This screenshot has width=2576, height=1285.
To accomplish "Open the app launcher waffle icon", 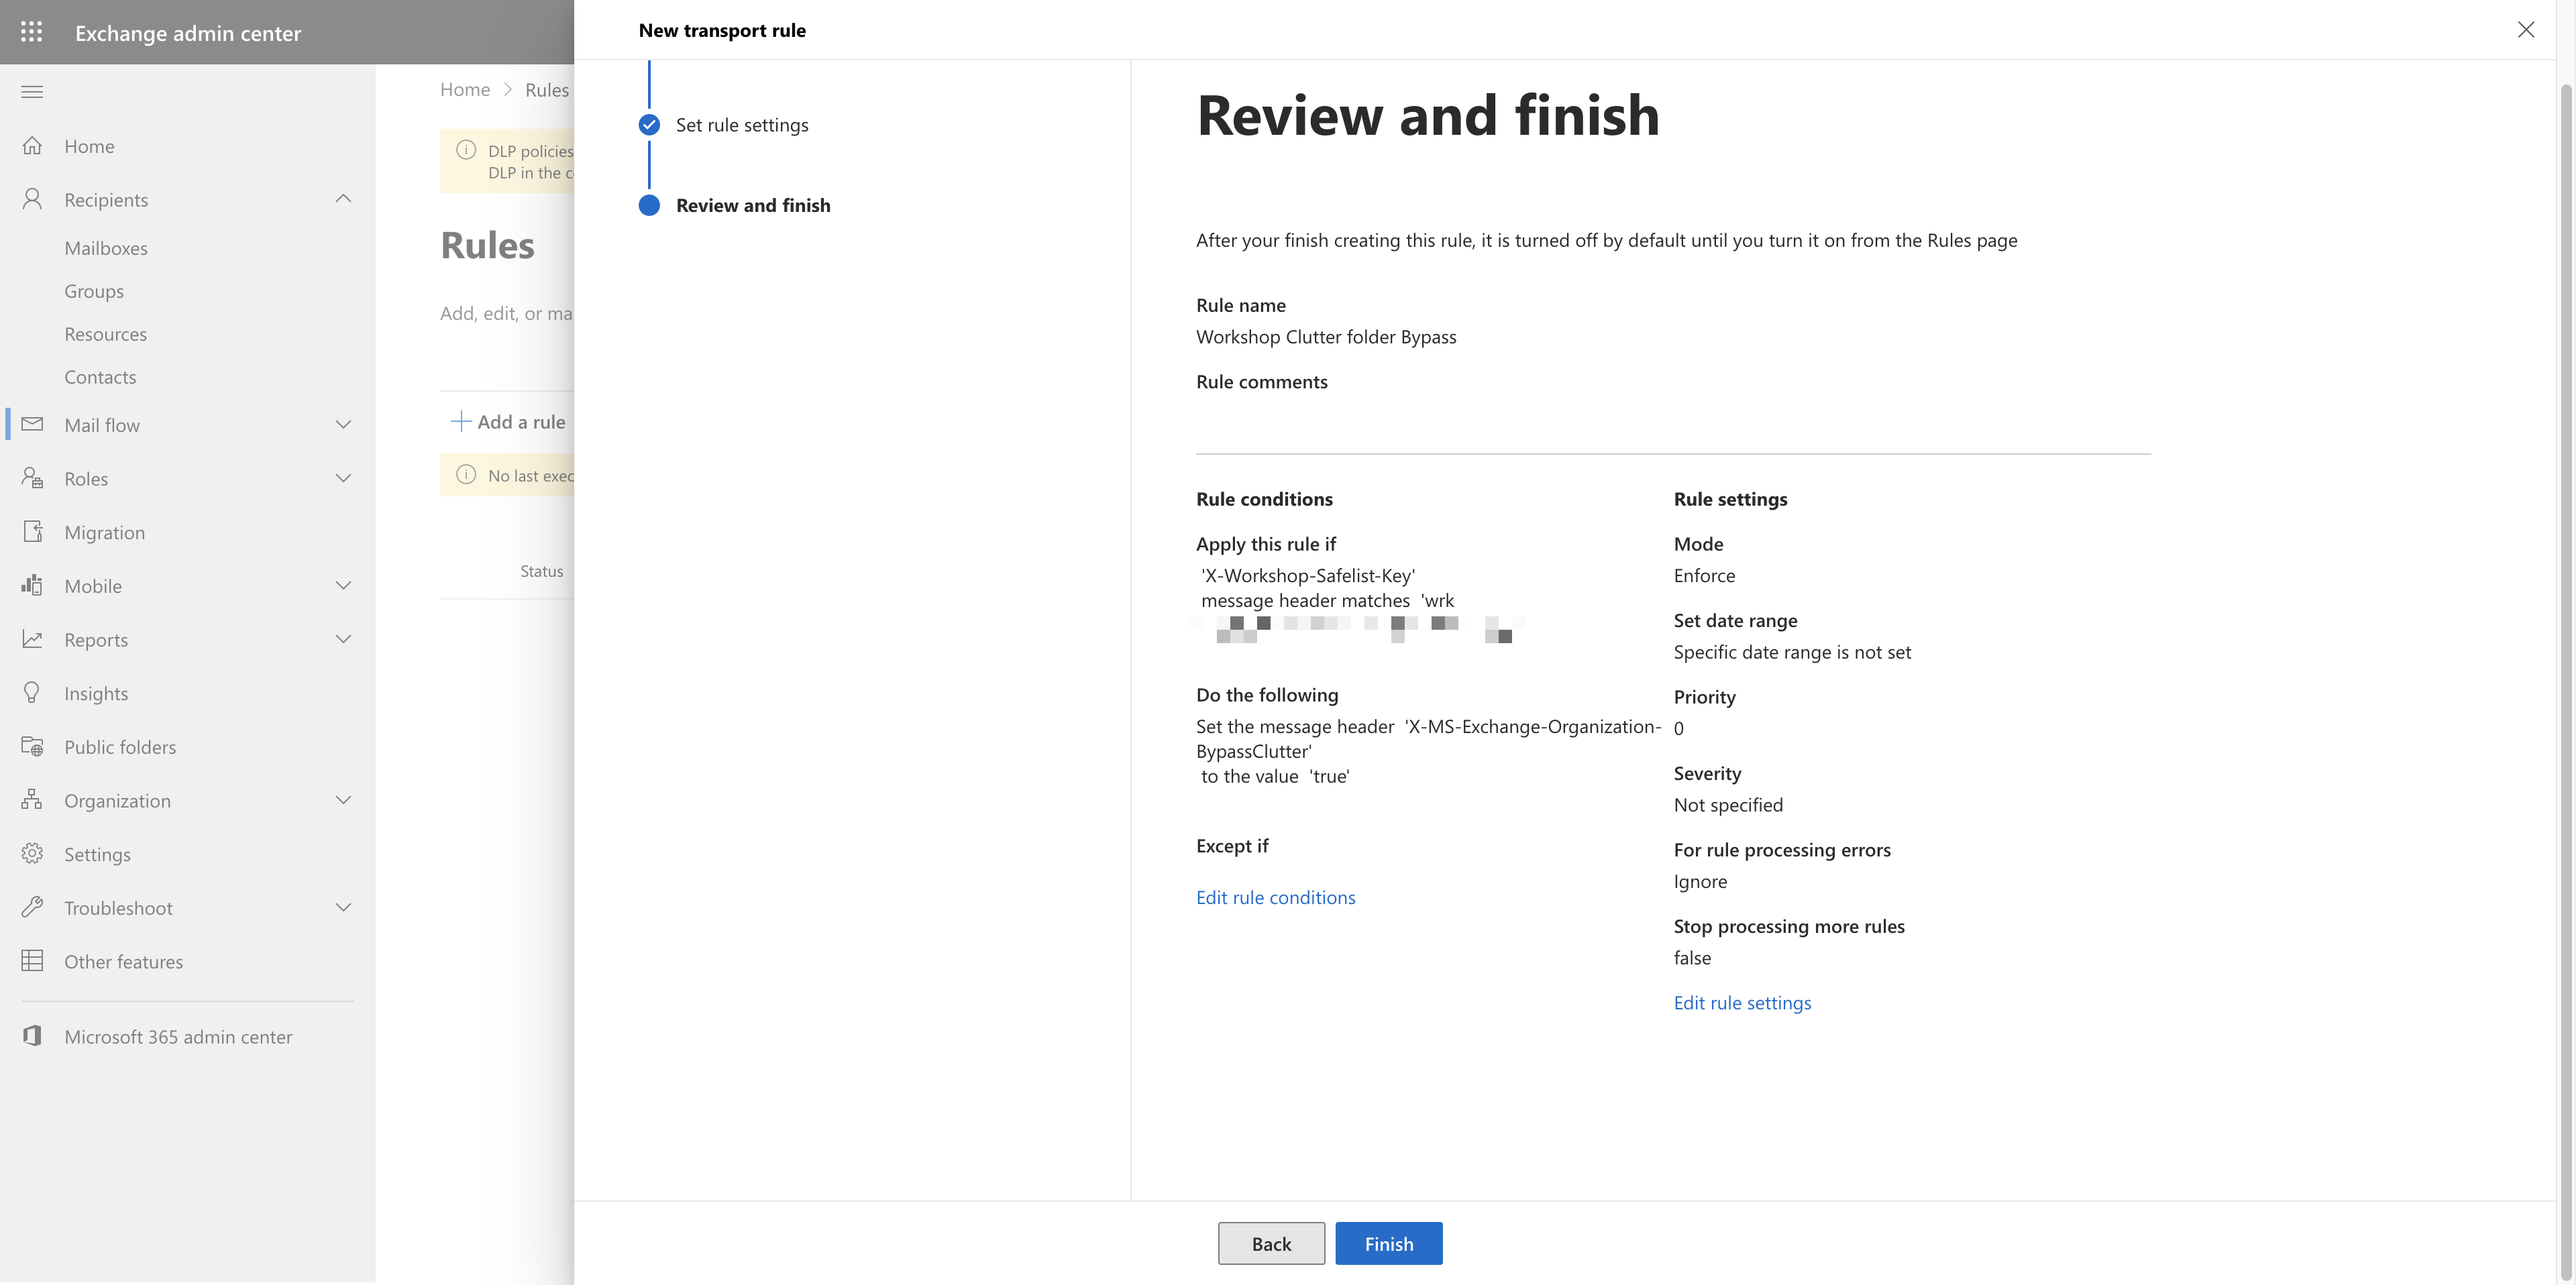I will tap(32, 32).
